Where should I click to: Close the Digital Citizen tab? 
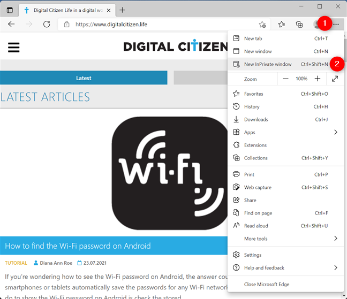(x=109, y=10)
